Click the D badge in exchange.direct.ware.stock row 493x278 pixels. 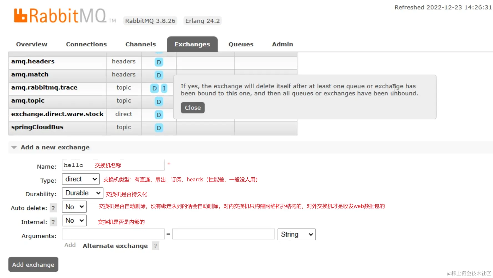tap(159, 115)
